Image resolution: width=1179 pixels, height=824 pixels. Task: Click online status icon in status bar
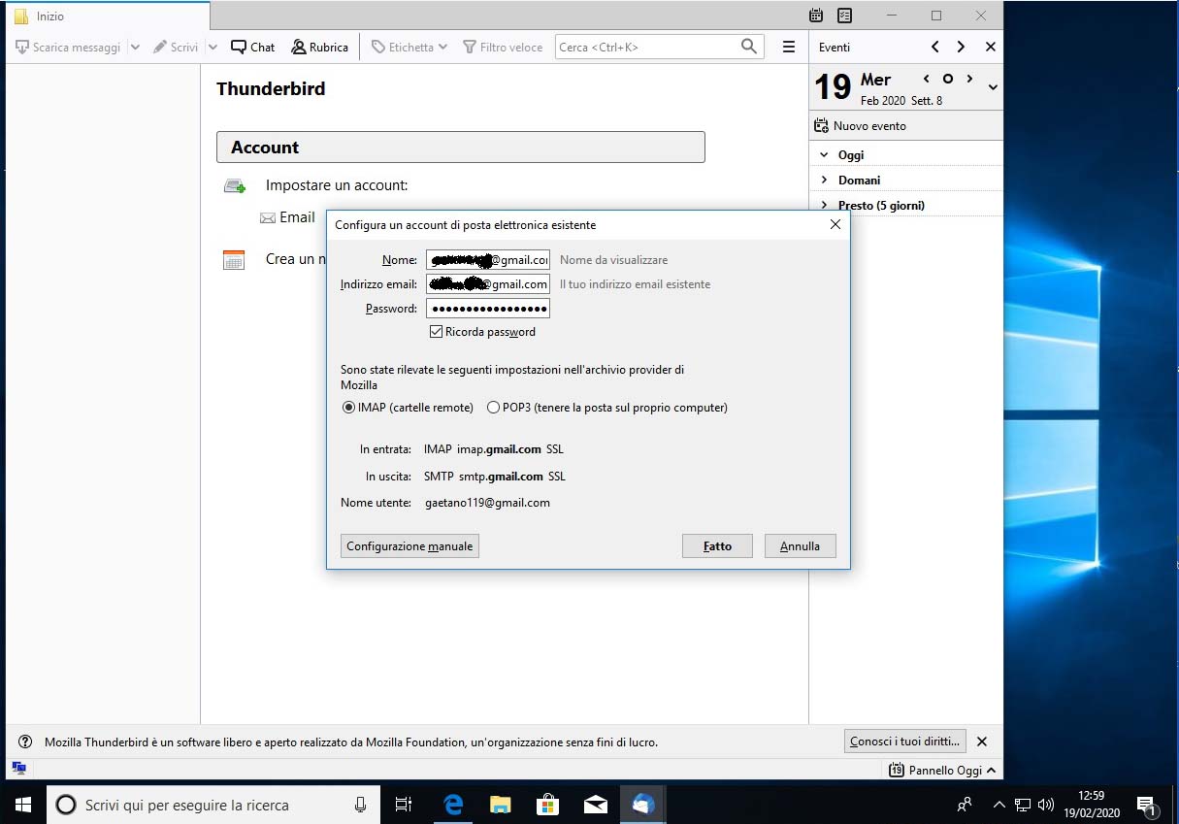(18, 769)
